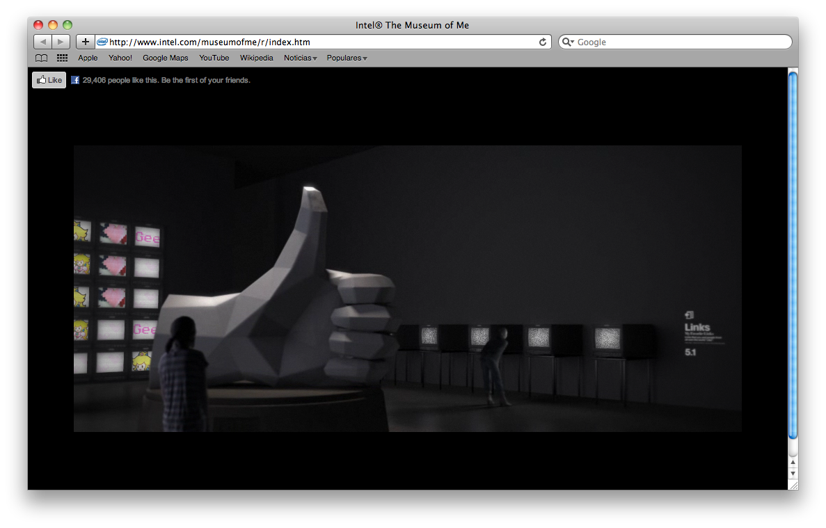Open the Wikipedia bookmark
The image size is (826, 528).
(257, 58)
